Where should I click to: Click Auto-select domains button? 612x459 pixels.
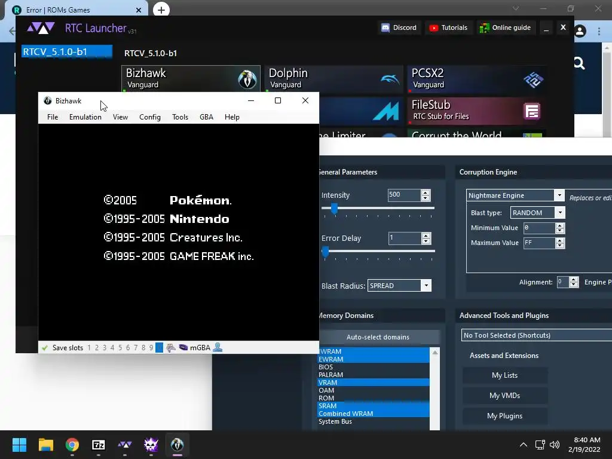378,337
